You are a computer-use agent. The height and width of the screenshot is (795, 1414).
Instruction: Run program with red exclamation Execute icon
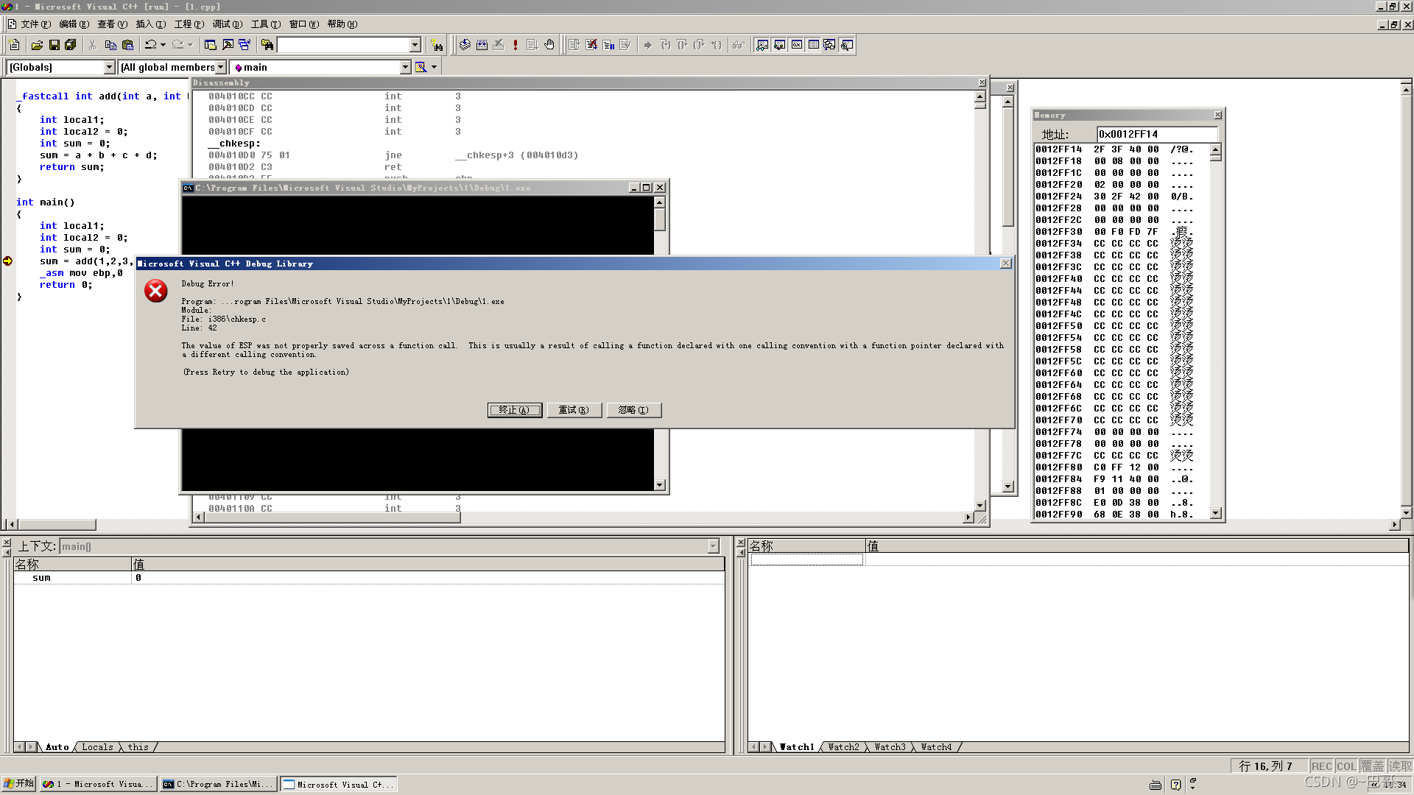pos(516,46)
